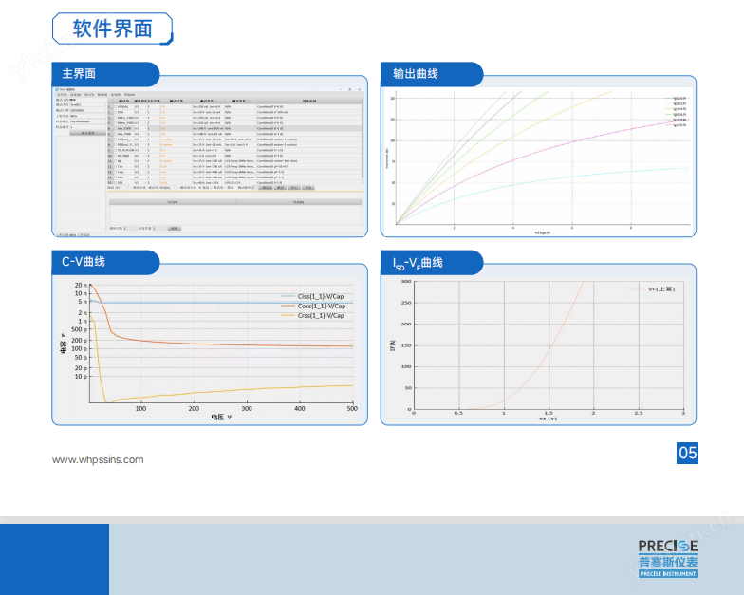This screenshot has height=595, width=744.
Task: Click the button under the left info fields
Action: click(87, 133)
